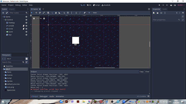
Task: Click the list-select tool icon
Action: (48, 13)
